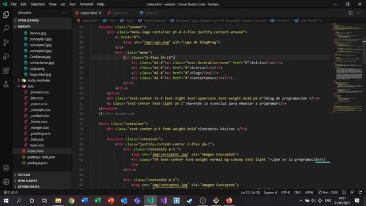Expand the node_modules folder
The width and height of the screenshot is (366, 206).
(x=38, y=80)
